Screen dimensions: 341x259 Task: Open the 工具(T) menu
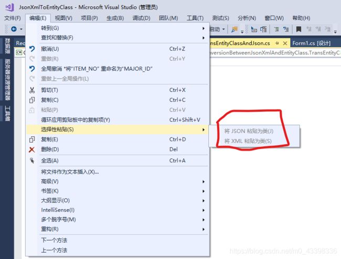(195, 18)
